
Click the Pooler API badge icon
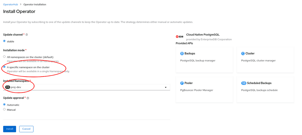(x=182, y=83)
